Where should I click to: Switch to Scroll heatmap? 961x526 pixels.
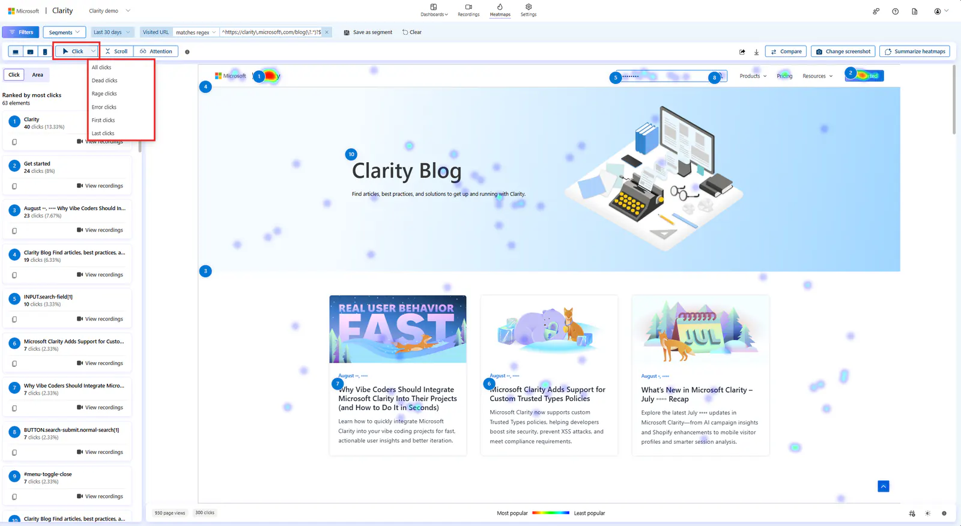pyautogui.click(x=117, y=52)
